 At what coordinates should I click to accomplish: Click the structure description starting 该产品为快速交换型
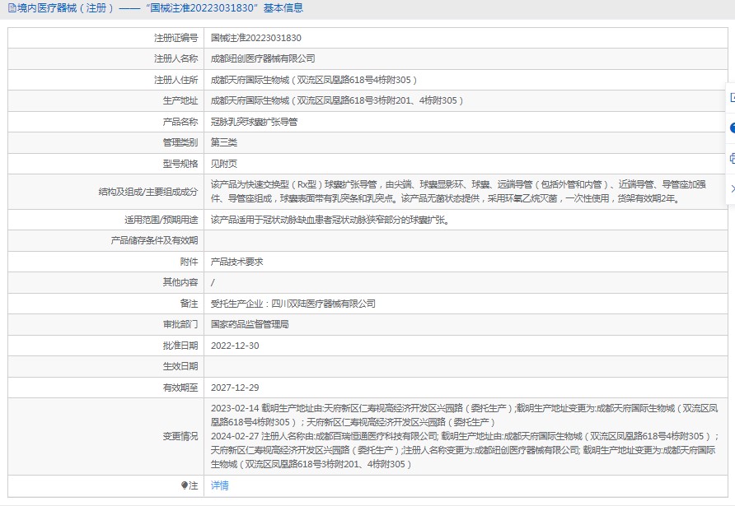click(458, 192)
